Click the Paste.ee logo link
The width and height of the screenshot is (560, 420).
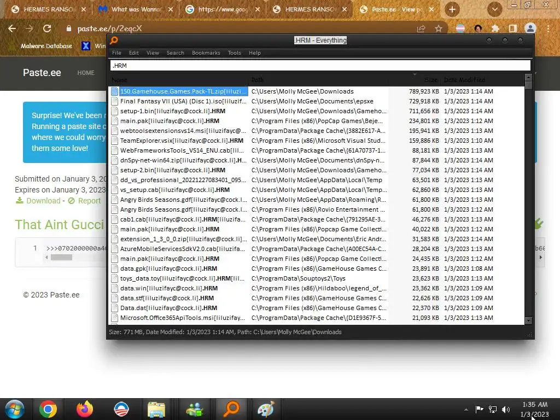pyautogui.click(x=42, y=73)
